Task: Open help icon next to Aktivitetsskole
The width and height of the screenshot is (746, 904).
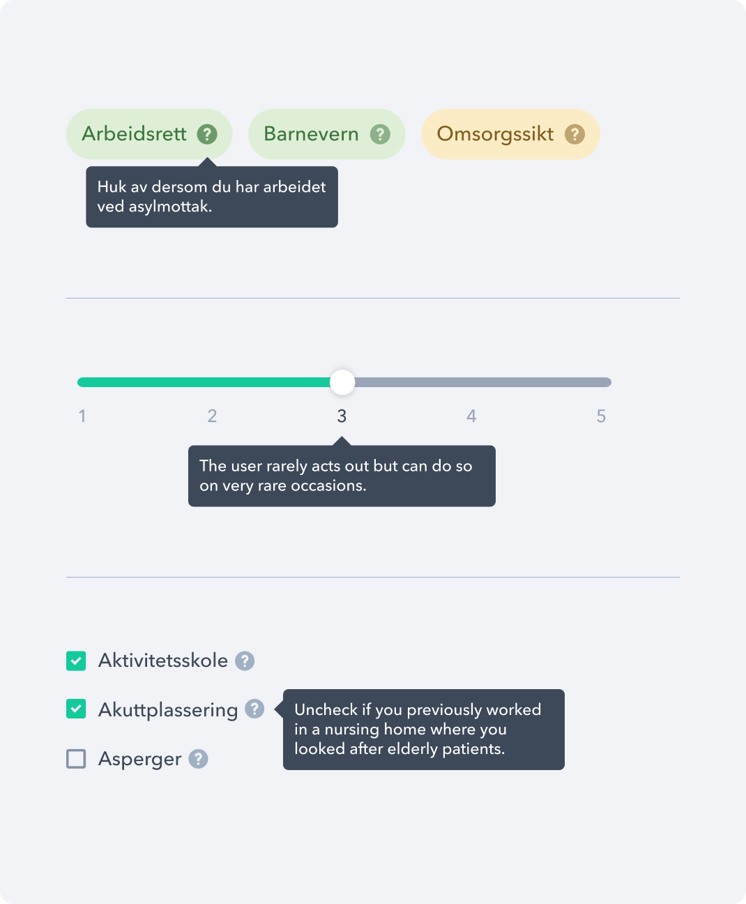Action: coord(245,661)
